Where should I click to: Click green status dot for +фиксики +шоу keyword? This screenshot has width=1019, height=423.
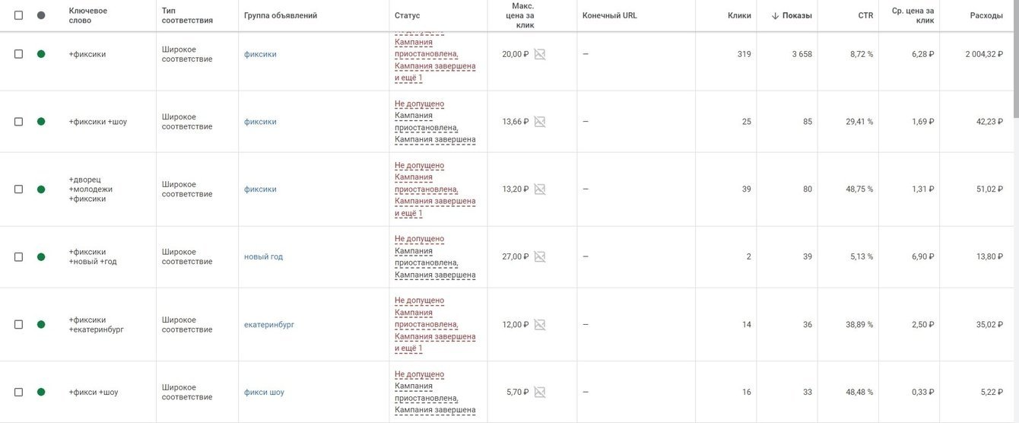coord(41,122)
